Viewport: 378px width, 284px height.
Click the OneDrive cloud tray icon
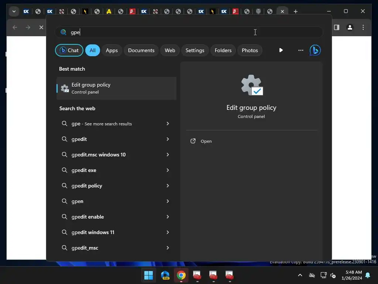312,275
